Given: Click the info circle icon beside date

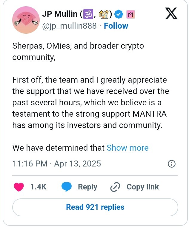Looking at the screenshot, I should coord(171,164).
